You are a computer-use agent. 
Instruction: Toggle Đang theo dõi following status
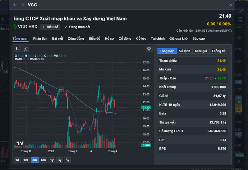77,27
